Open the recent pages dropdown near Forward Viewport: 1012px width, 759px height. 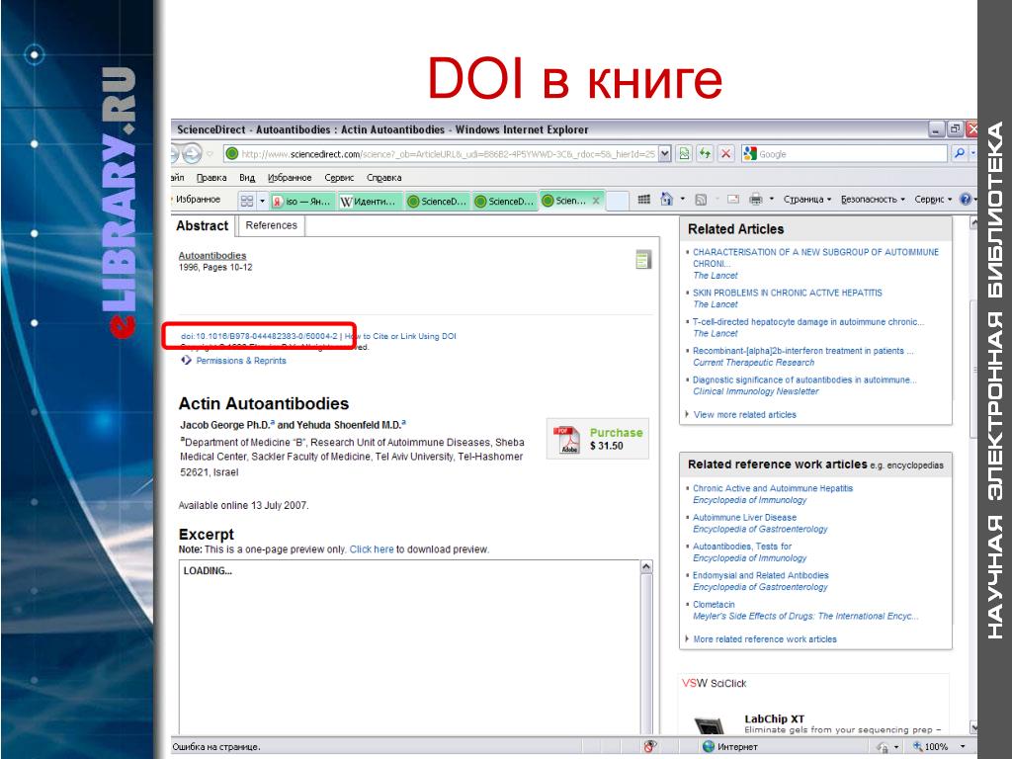210,153
